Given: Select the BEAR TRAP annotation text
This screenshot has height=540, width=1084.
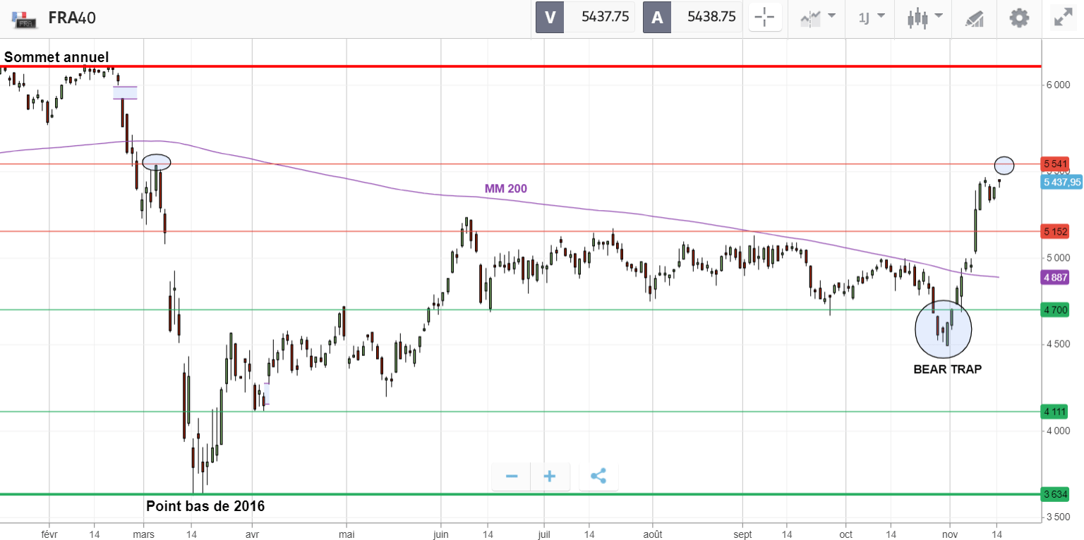Looking at the screenshot, I should tap(947, 369).
